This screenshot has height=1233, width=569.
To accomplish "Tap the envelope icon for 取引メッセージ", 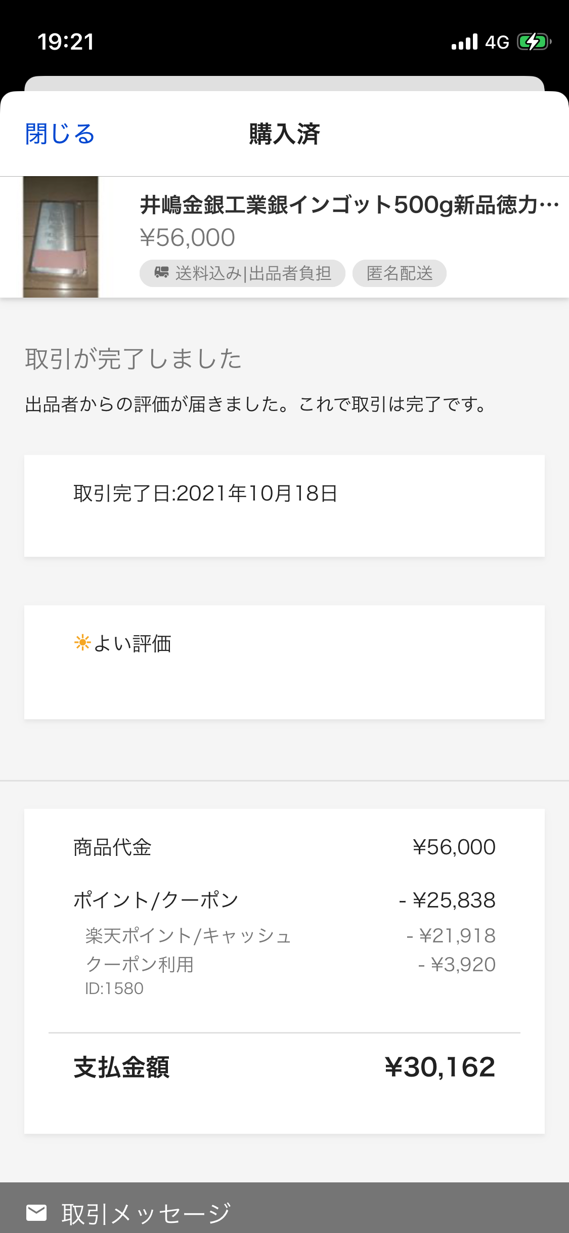I will click(x=36, y=1213).
